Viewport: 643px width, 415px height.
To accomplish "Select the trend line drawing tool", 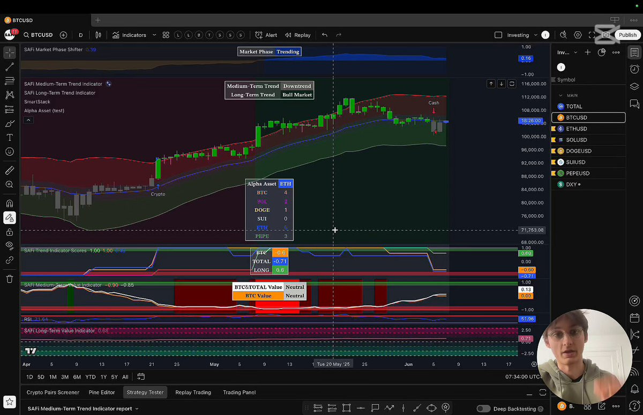I will point(10,67).
